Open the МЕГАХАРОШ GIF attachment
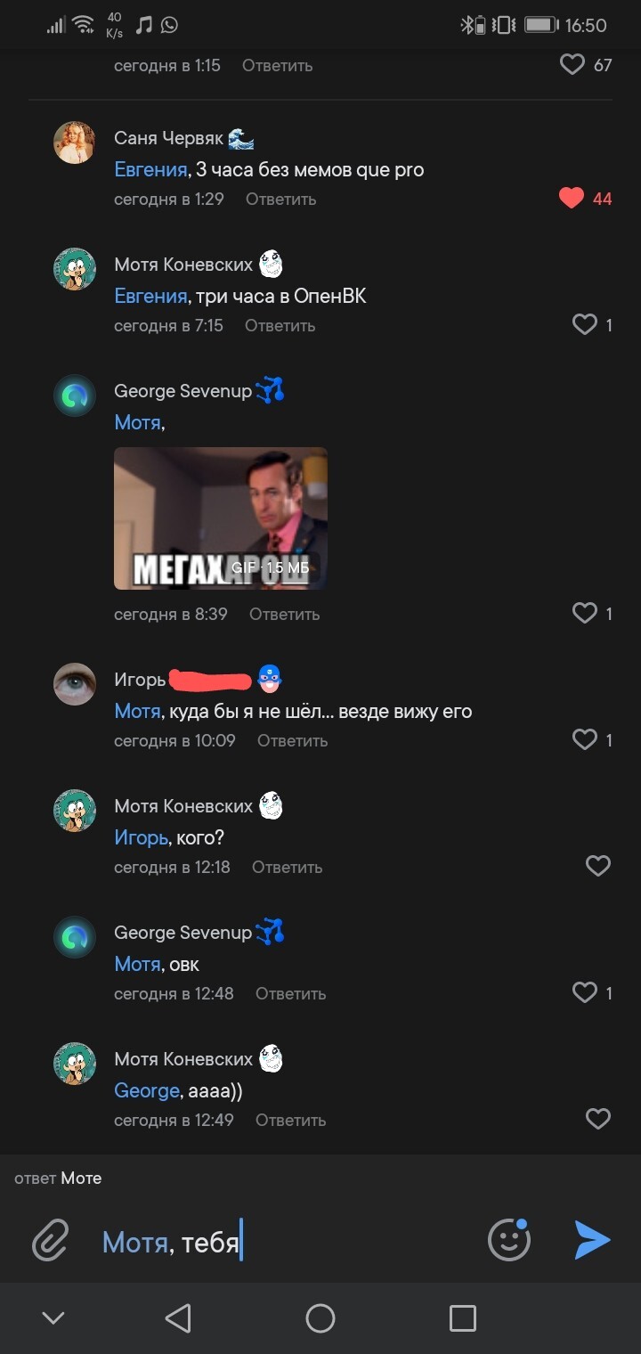This screenshot has width=641, height=1354. [221, 518]
